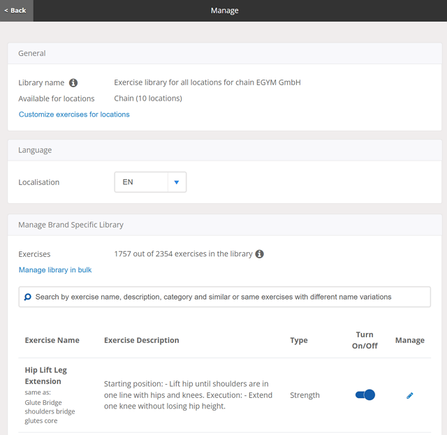Disable the Hip Lift Leg Extension toggle

tap(365, 395)
